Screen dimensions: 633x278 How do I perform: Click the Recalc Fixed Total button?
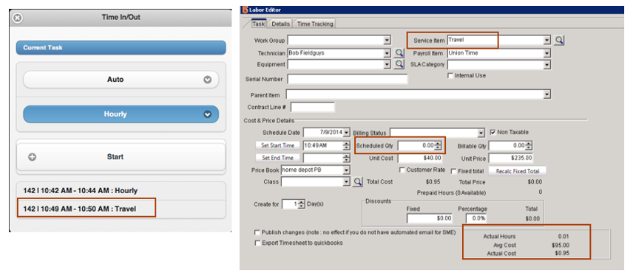tap(517, 171)
